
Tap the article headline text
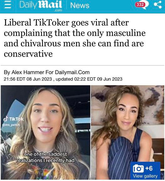75,38
